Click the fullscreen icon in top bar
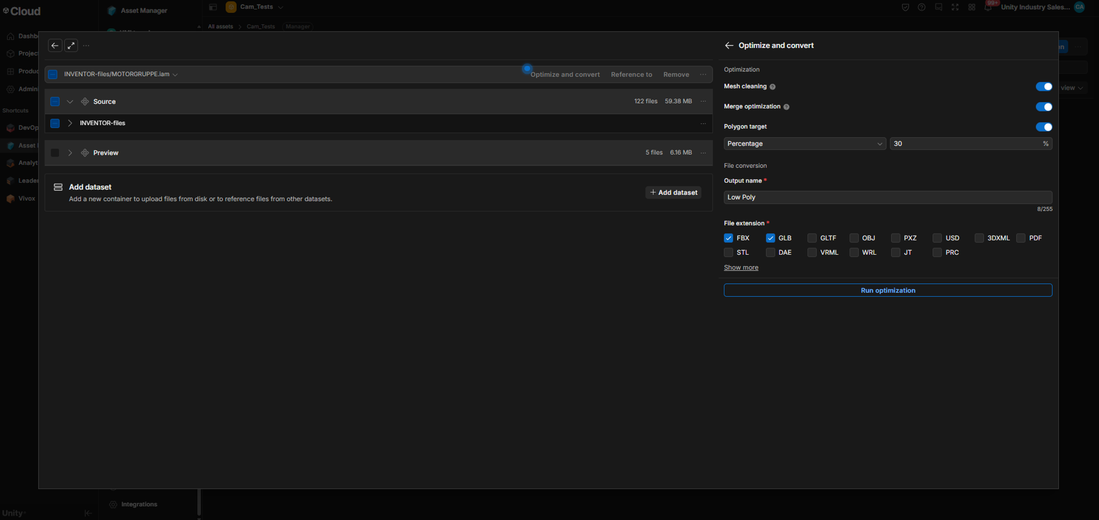 [955, 7]
